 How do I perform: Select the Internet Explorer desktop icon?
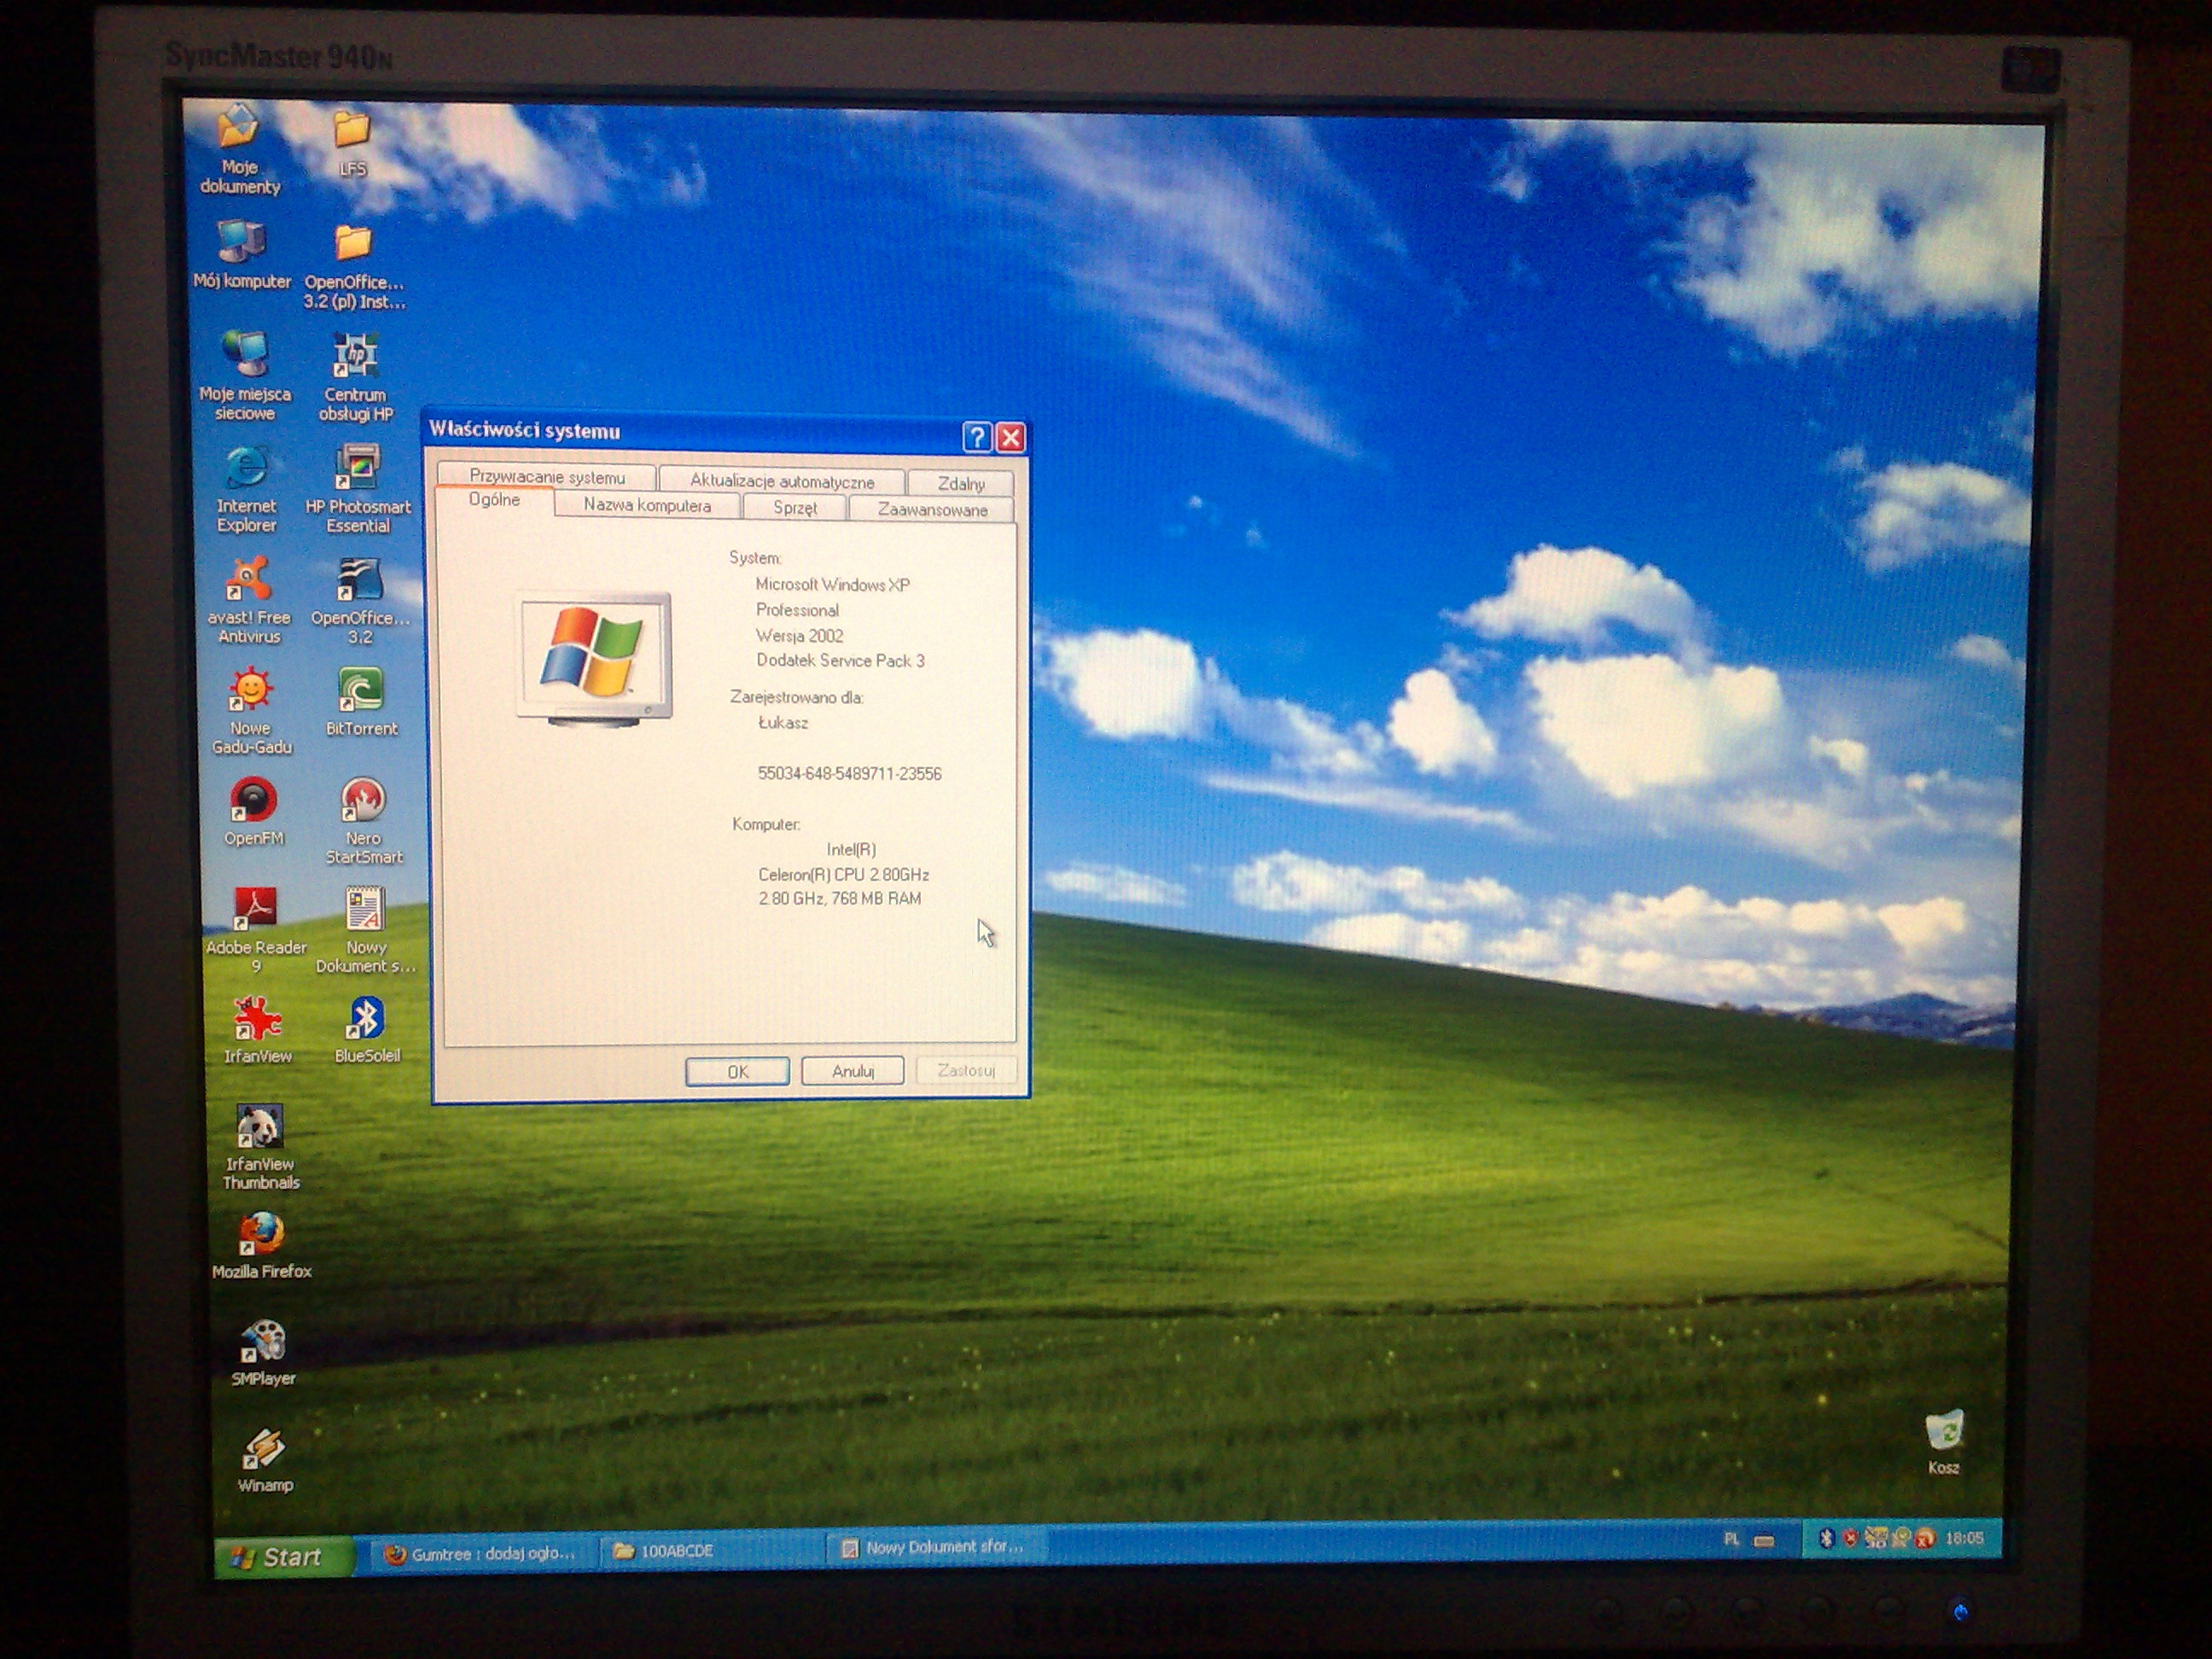pyautogui.click(x=246, y=490)
